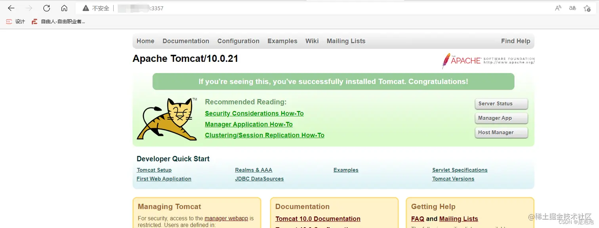599x228 pixels.
Task: Click the 不安全 label in address bar
Action: pyautogui.click(x=101, y=8)
